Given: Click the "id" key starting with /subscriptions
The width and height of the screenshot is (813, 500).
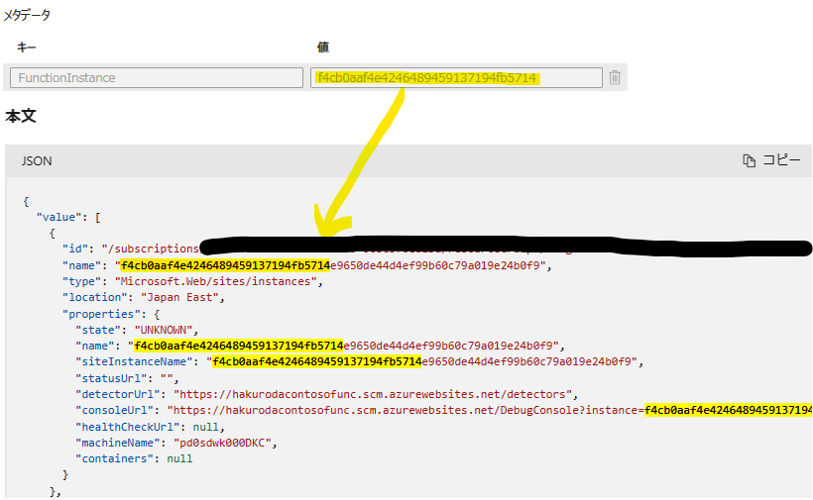Looking at the screenshot, I should [77, 249].
